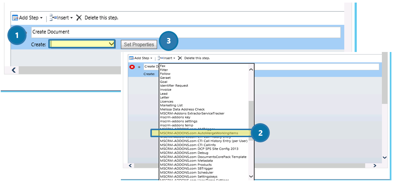Select mscrm-addons temp entry

tap(177, 125)
